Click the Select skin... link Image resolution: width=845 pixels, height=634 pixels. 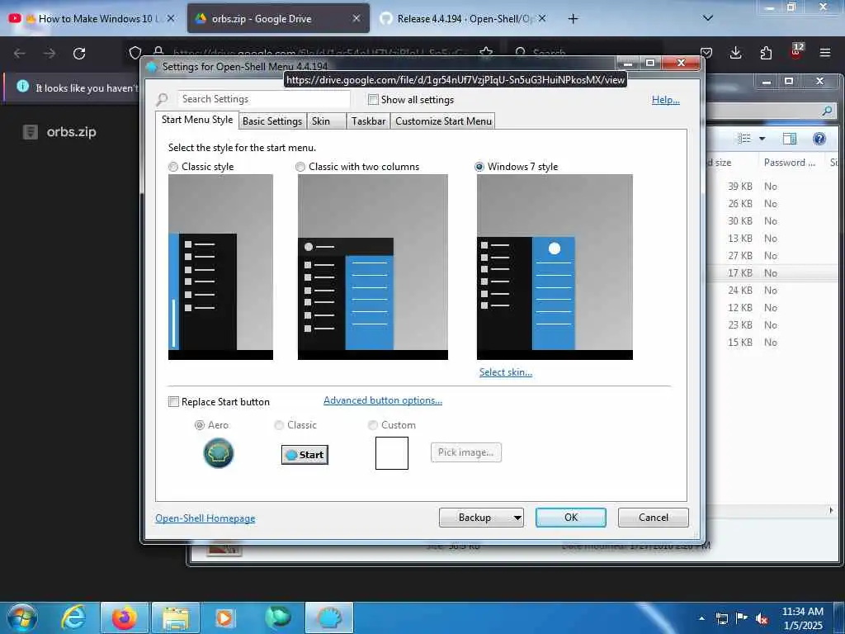(x=506, y=372)
